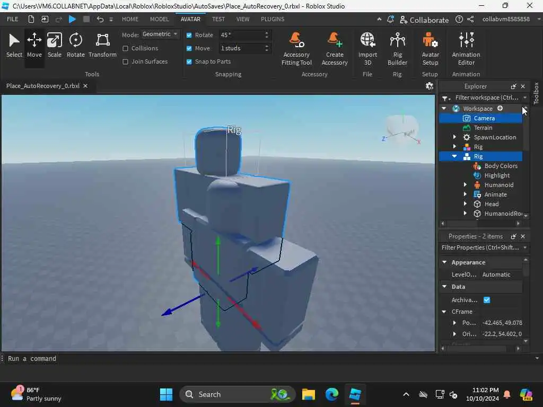The image size is (543, 407).
Task: Click the Share icon
Action: 470,20
